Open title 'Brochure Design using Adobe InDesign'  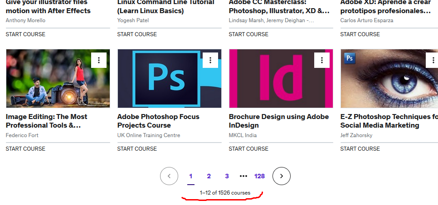(x=278, y=121)
